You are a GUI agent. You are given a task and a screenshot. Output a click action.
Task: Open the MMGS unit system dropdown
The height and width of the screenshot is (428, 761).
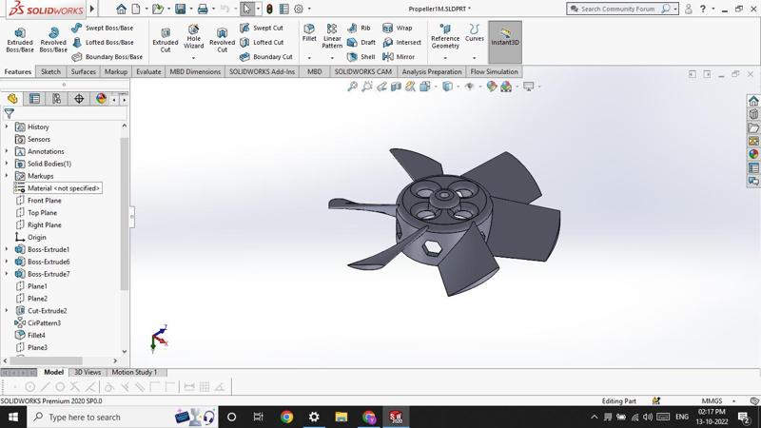tap(733, 400)
